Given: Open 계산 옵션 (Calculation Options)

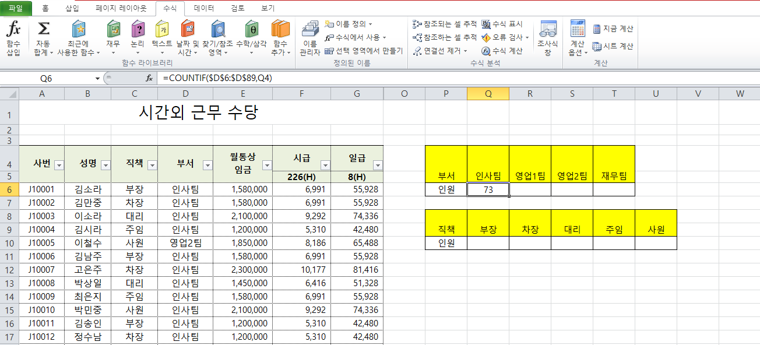Looking at the screenshot, I should [x=578, y=38].
